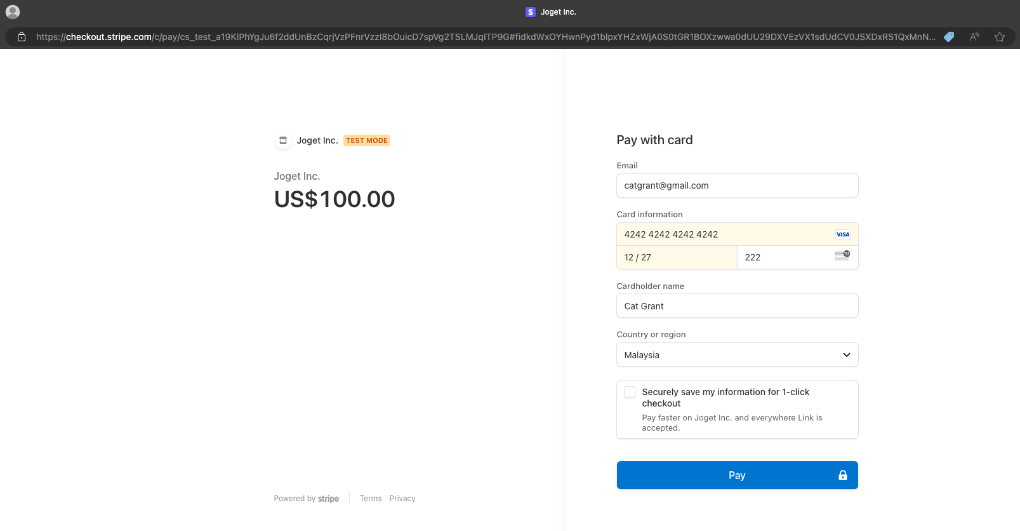Open the Country or region dropdown
Image resolution: width=1020 pixels, height=531 pixels.
coord(737,354)
